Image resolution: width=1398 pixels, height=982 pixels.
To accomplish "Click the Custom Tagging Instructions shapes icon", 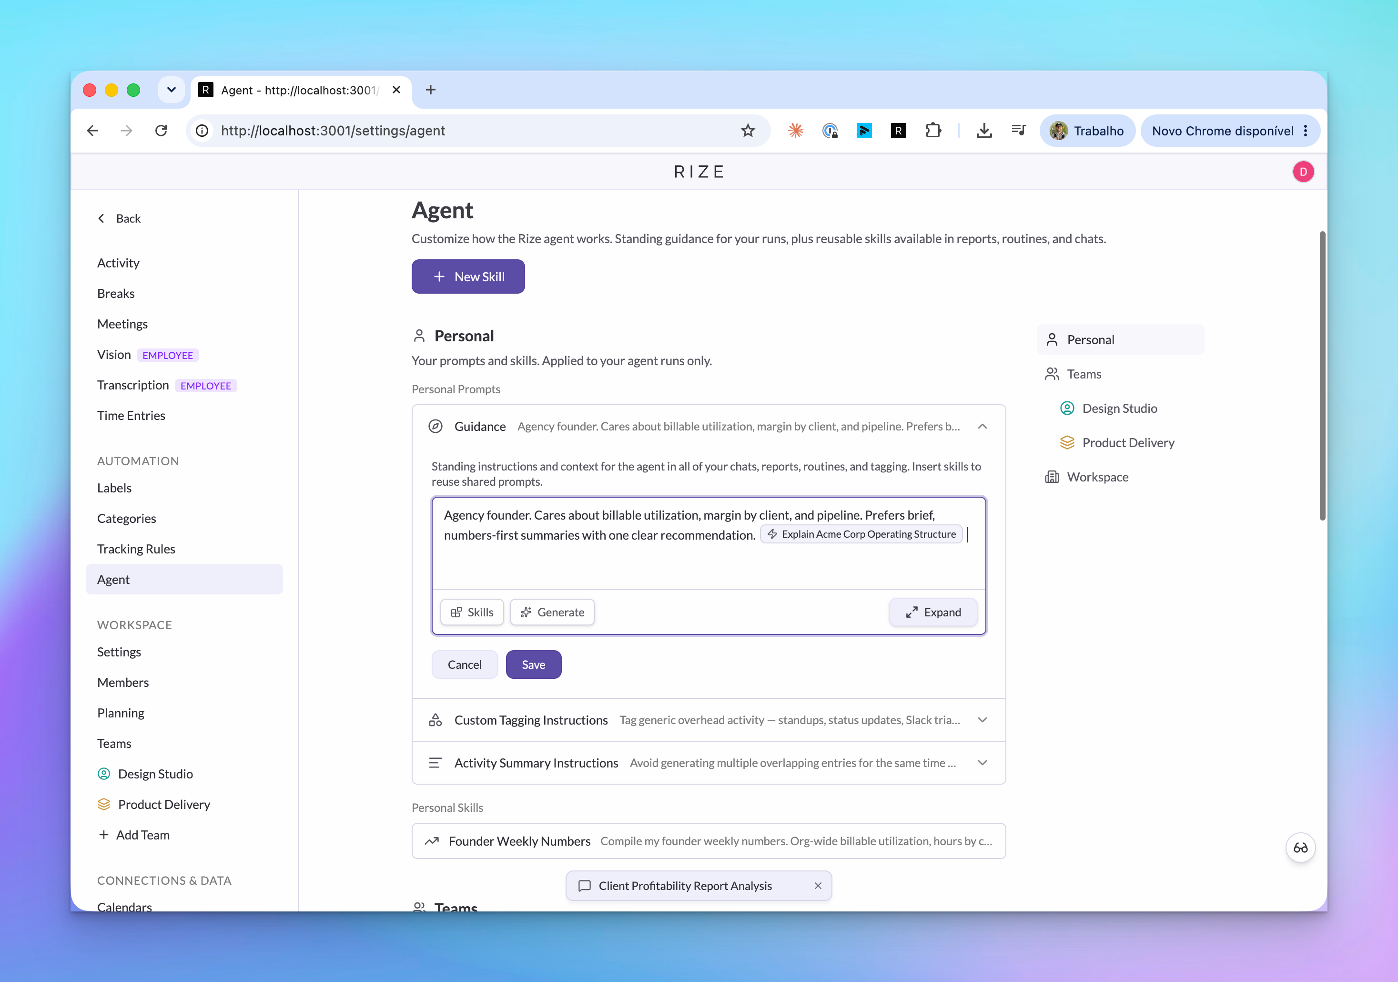I will (x=436, y=720).
